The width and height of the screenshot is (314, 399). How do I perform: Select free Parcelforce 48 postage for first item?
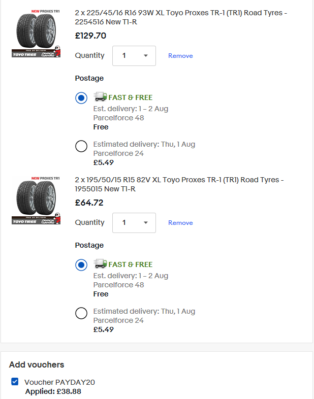coord(81,98)
